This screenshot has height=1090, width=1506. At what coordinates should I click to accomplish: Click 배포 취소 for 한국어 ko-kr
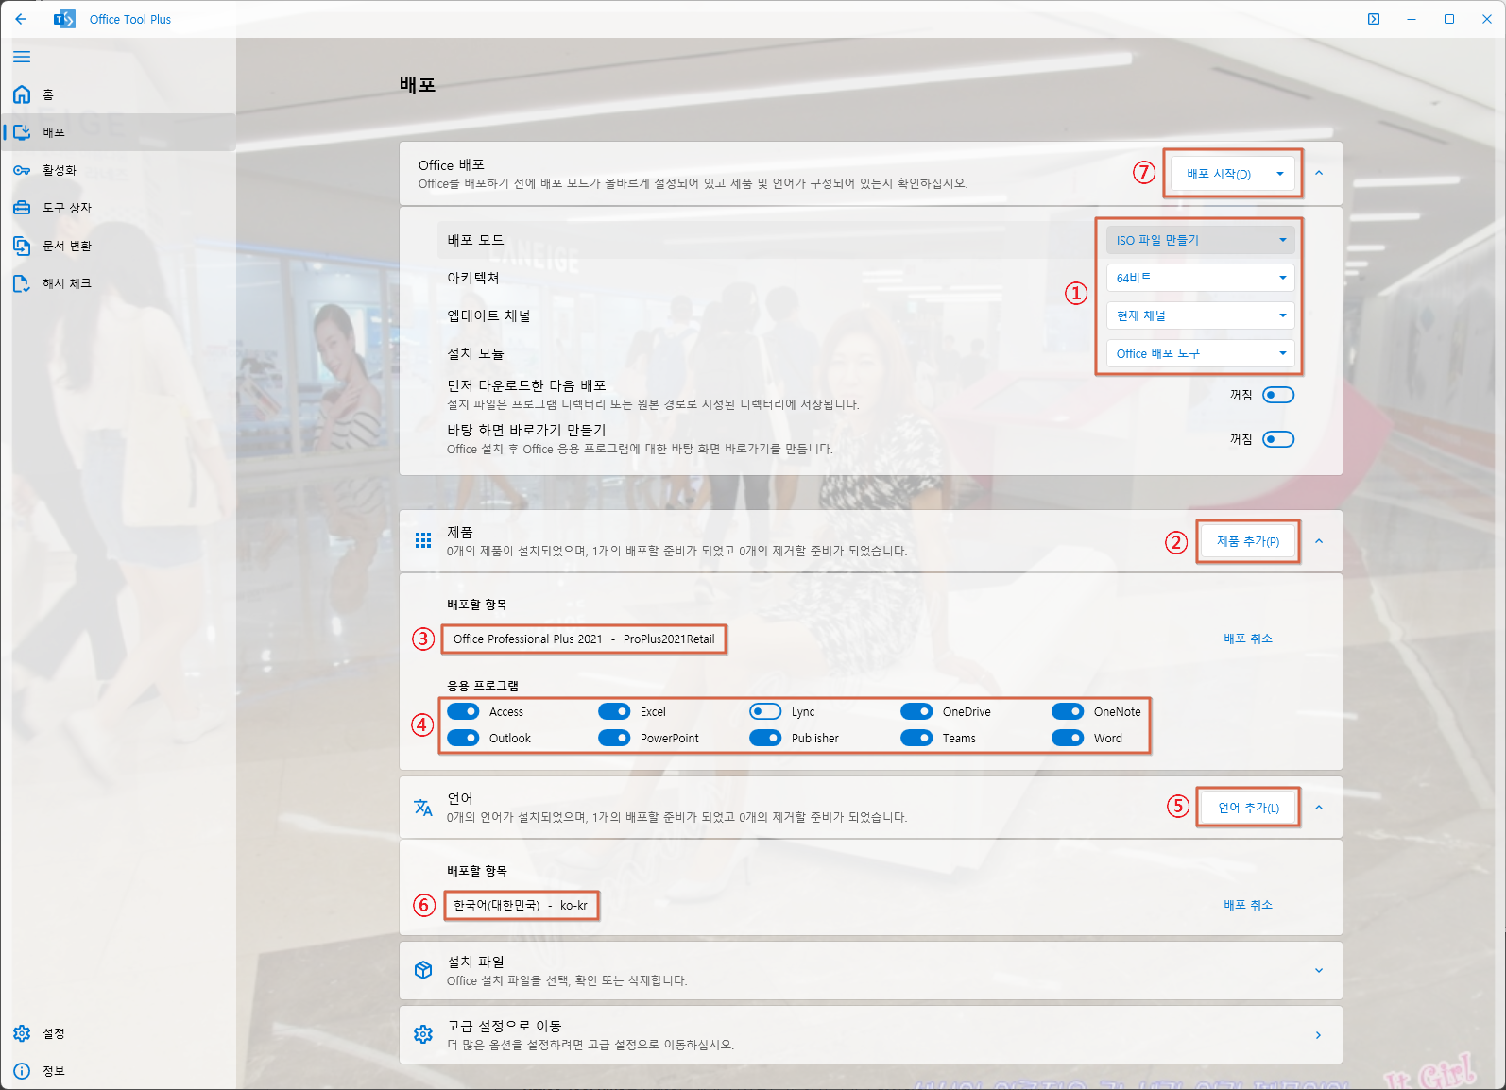1248,905
